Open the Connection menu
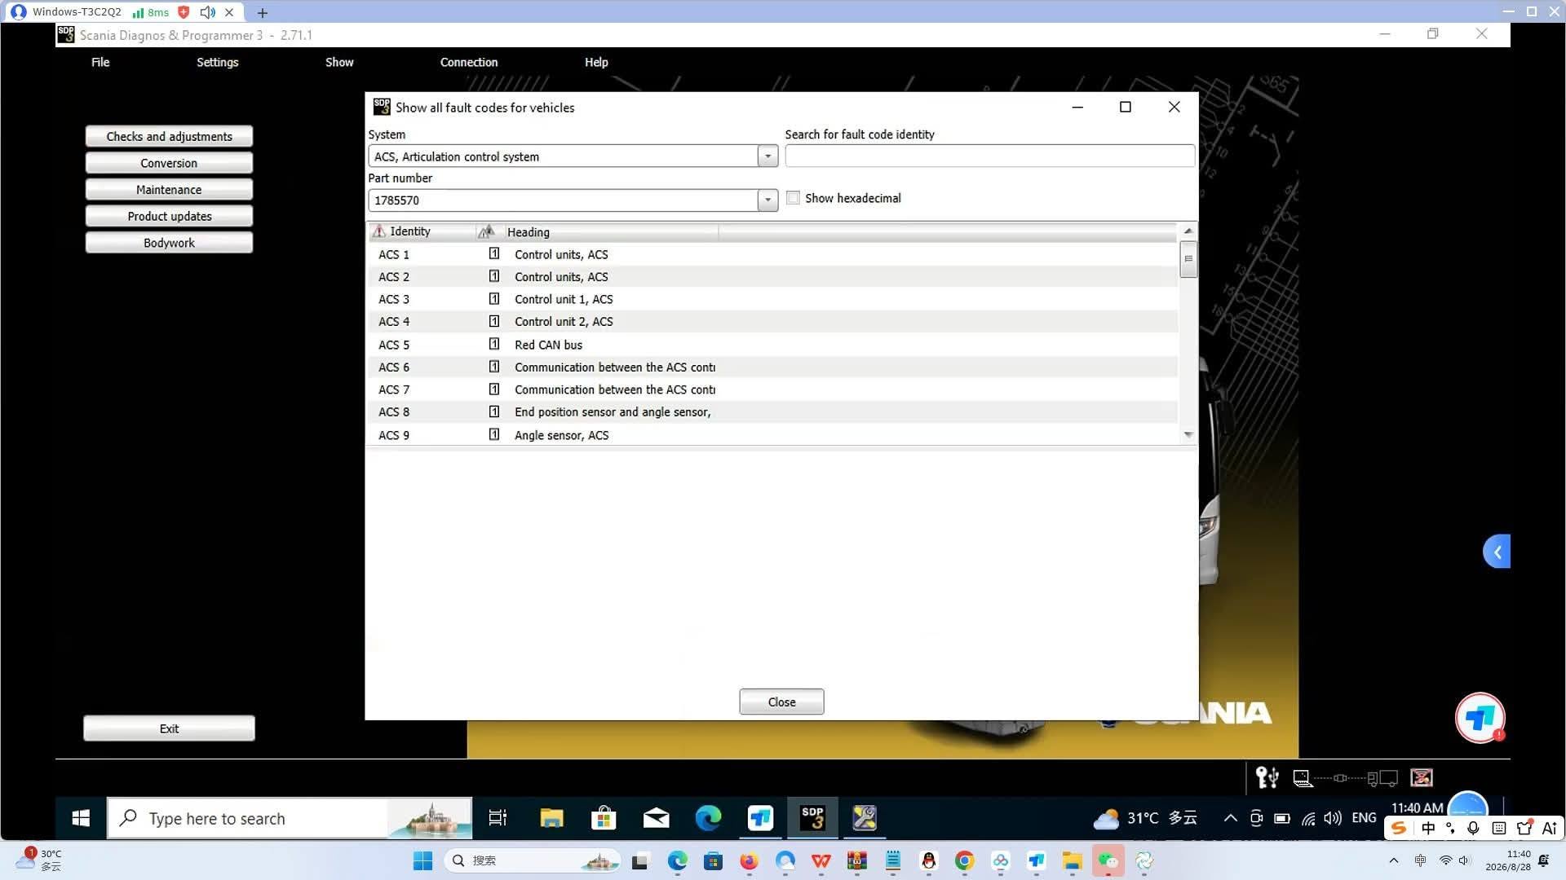 click(x=469, y=62)
